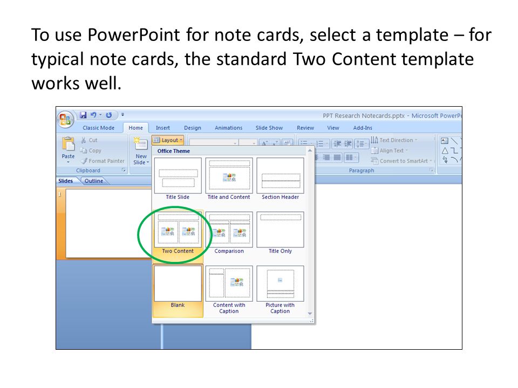The image size is (518, 388).
Task: Click layout gallery scroll down arrow
Action: (x=310, y=314)
